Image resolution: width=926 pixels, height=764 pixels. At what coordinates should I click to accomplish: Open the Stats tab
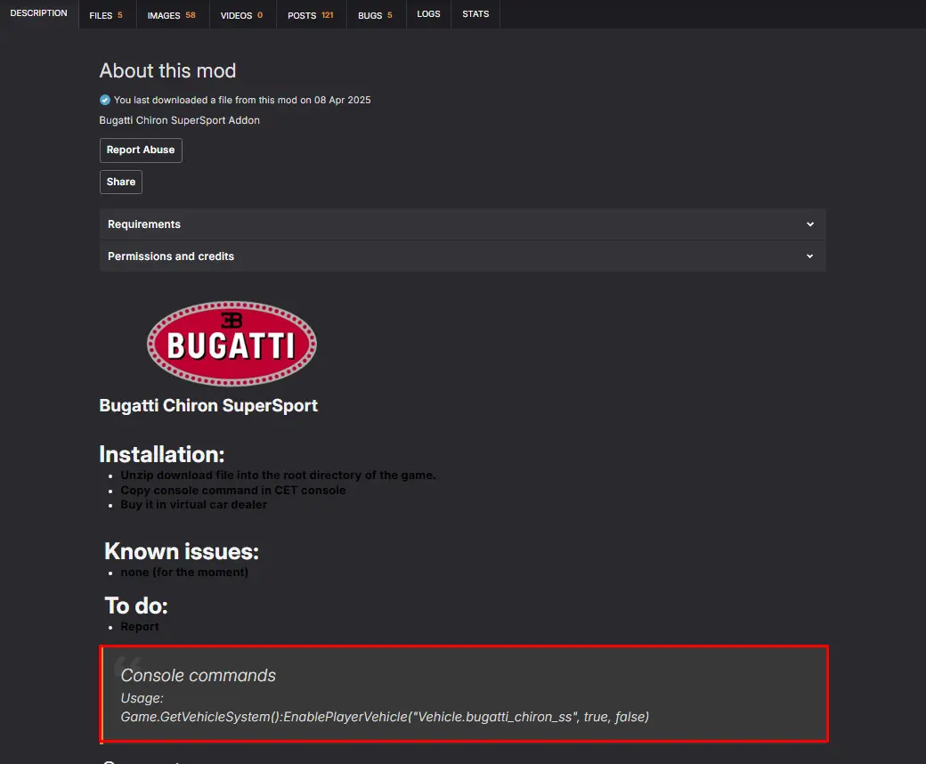click(475, 13)
